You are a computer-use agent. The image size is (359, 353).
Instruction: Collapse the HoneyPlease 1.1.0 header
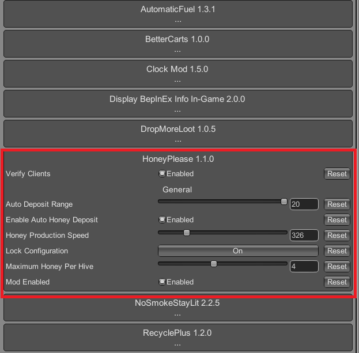[x=178, y=159]
